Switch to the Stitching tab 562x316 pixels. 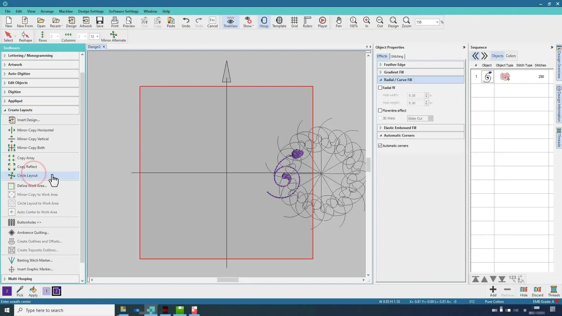(397, 56)
